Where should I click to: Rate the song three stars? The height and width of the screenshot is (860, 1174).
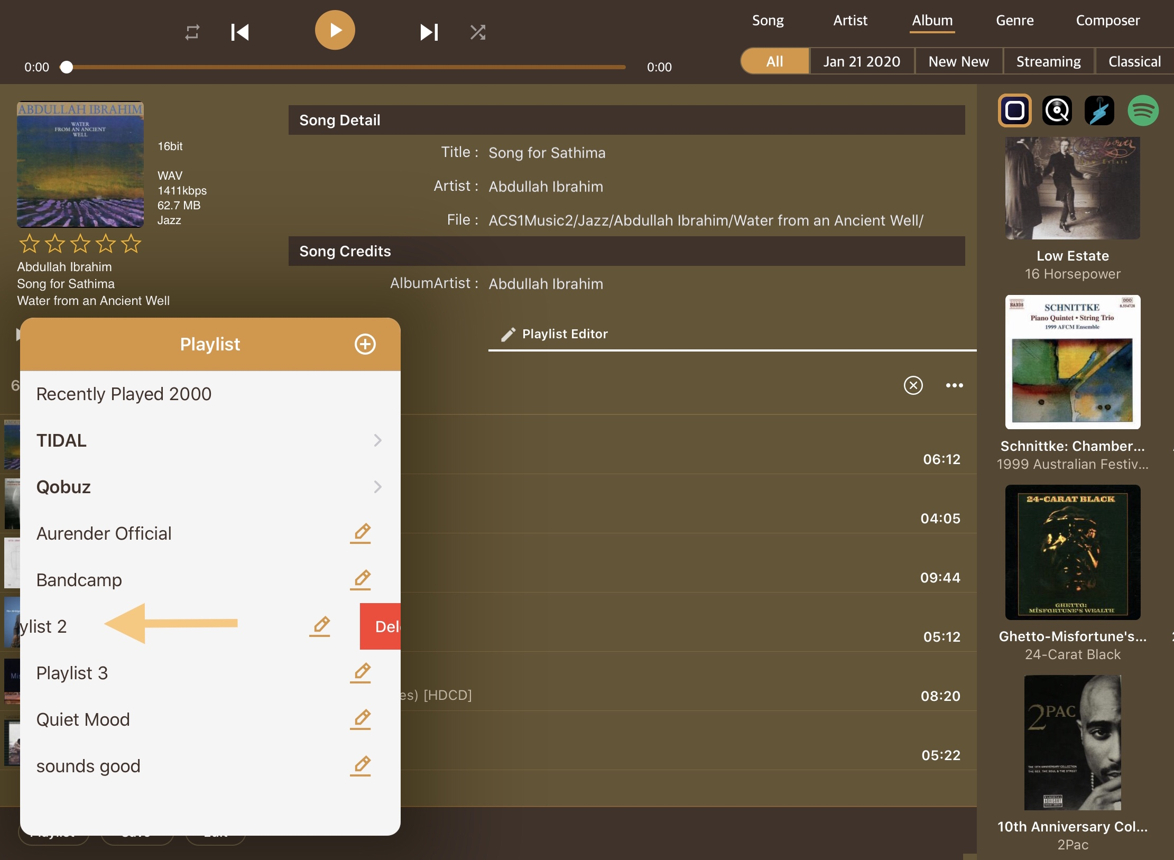point(80,244)
